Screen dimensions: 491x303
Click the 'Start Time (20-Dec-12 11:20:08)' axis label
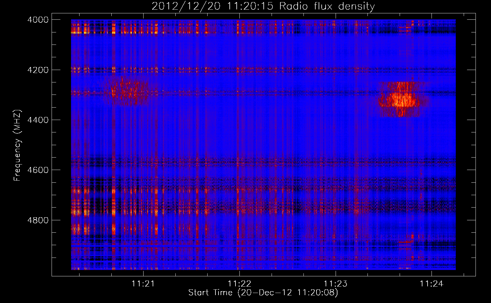coord(263,293)
